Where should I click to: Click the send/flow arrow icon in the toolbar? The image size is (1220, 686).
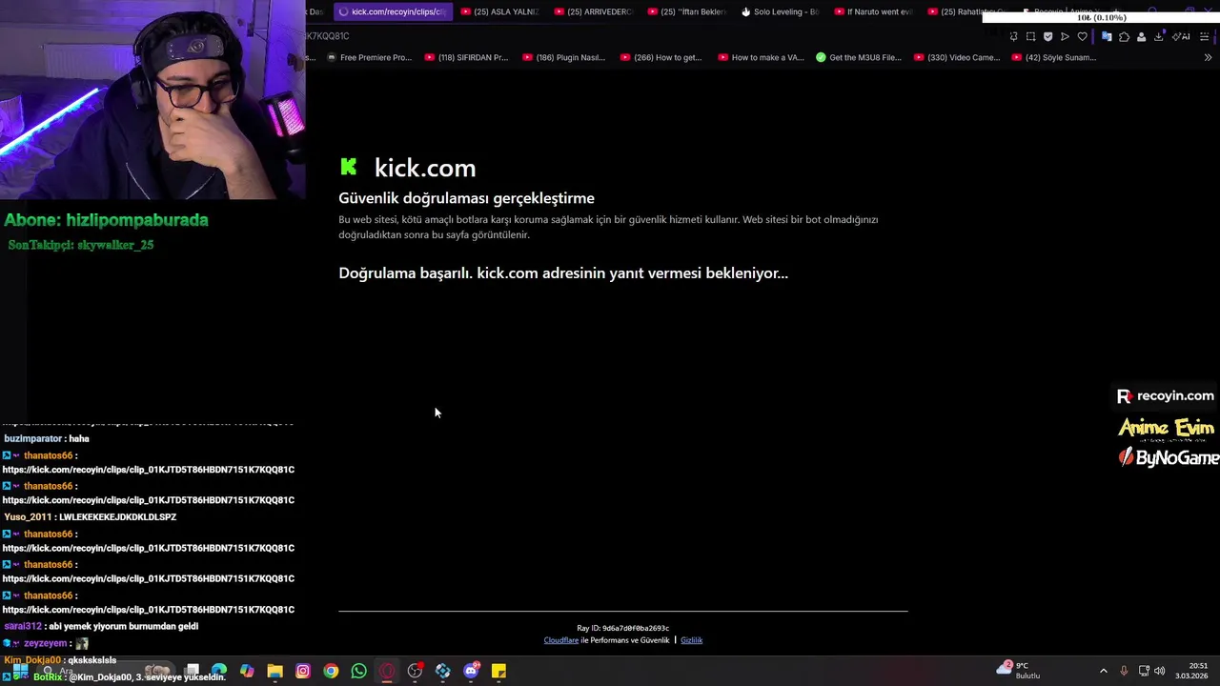click(1065, 36)
